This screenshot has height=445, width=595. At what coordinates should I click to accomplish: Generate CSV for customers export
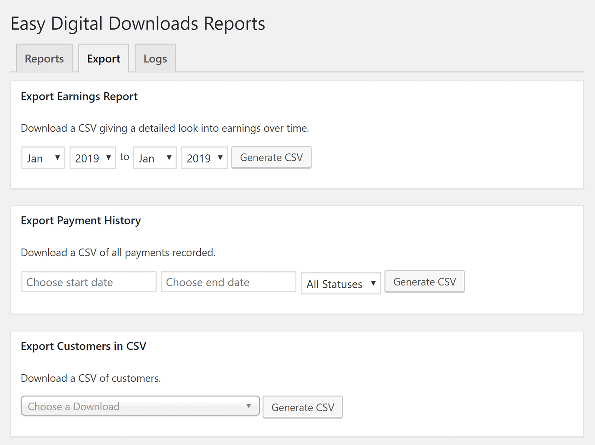[x=303, y=407]
